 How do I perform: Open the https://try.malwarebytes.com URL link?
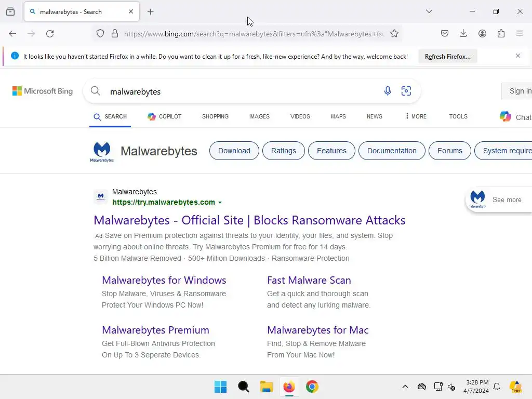click(x=164, y=202)
